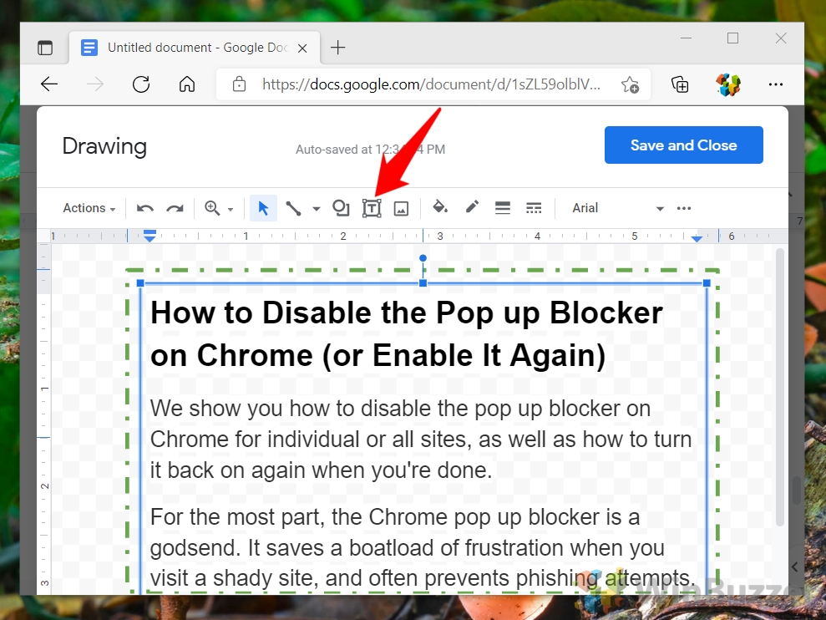The width and height of the screenshot is (826, 620).
Task: Expand the Actions menu
Action: coord(89,208)
